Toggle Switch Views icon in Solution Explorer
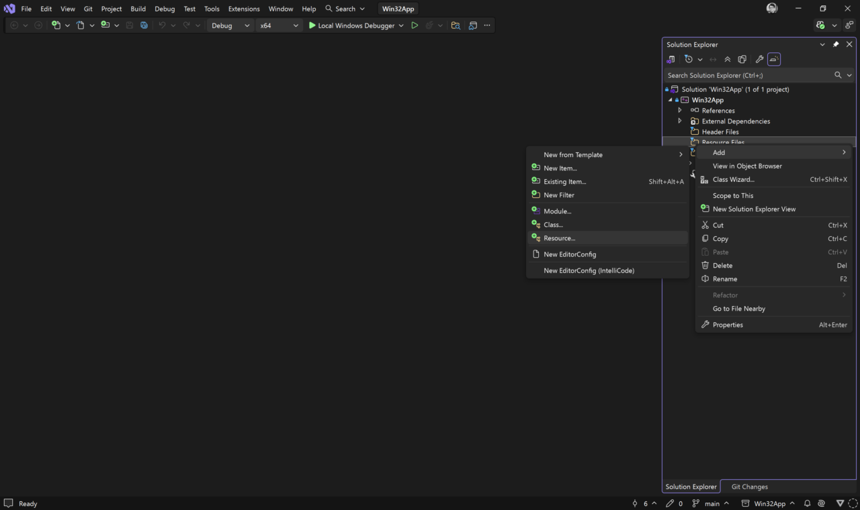The image size is (860, 510). [671, 60]
